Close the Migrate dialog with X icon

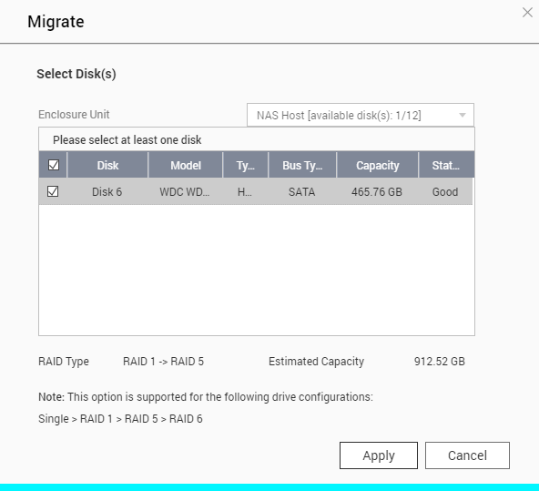click(x=527, y=13)
